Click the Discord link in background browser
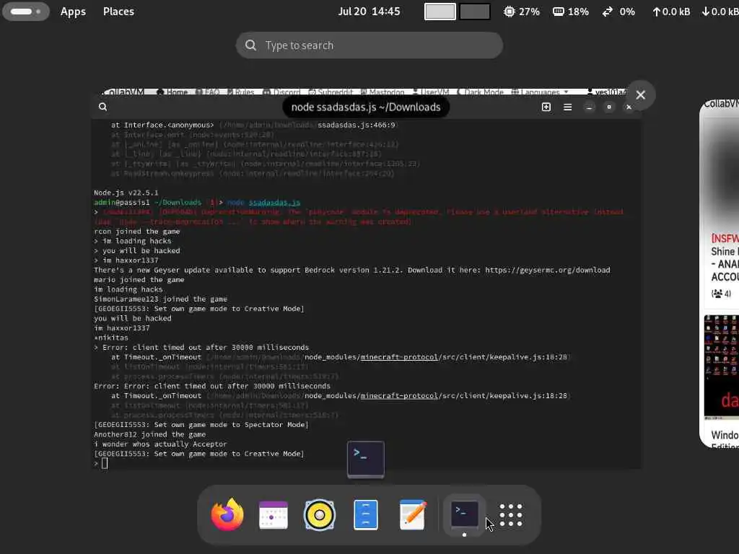 (x=281, y=92)
